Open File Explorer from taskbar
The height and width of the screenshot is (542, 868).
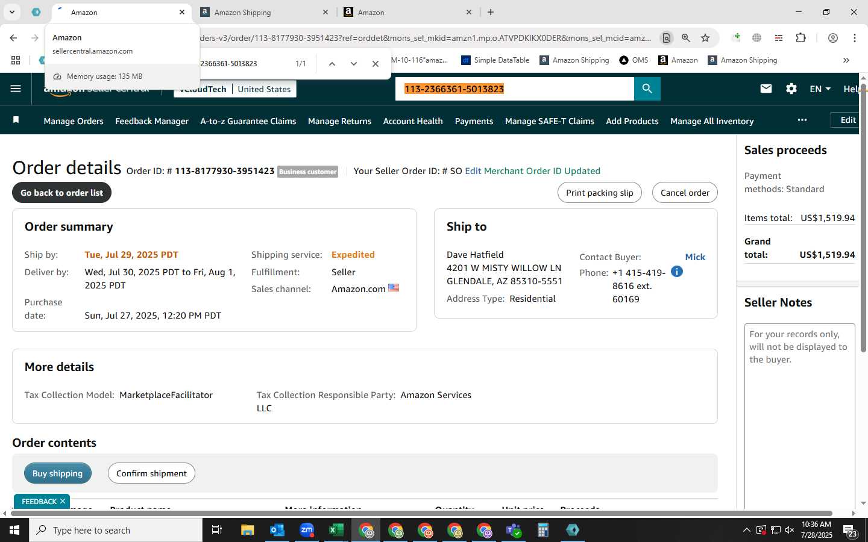tap(248, 530)
